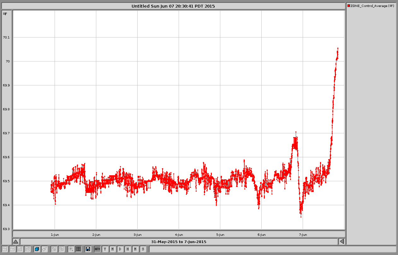
Task: Click the 69.6 y-axis tick label
Action: (x=6, y=157)
